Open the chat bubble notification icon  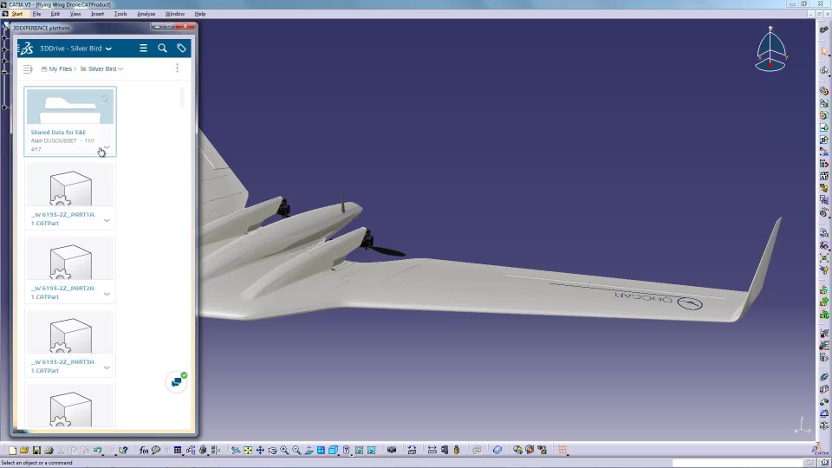pyautogui.click(x=177, y=382)
